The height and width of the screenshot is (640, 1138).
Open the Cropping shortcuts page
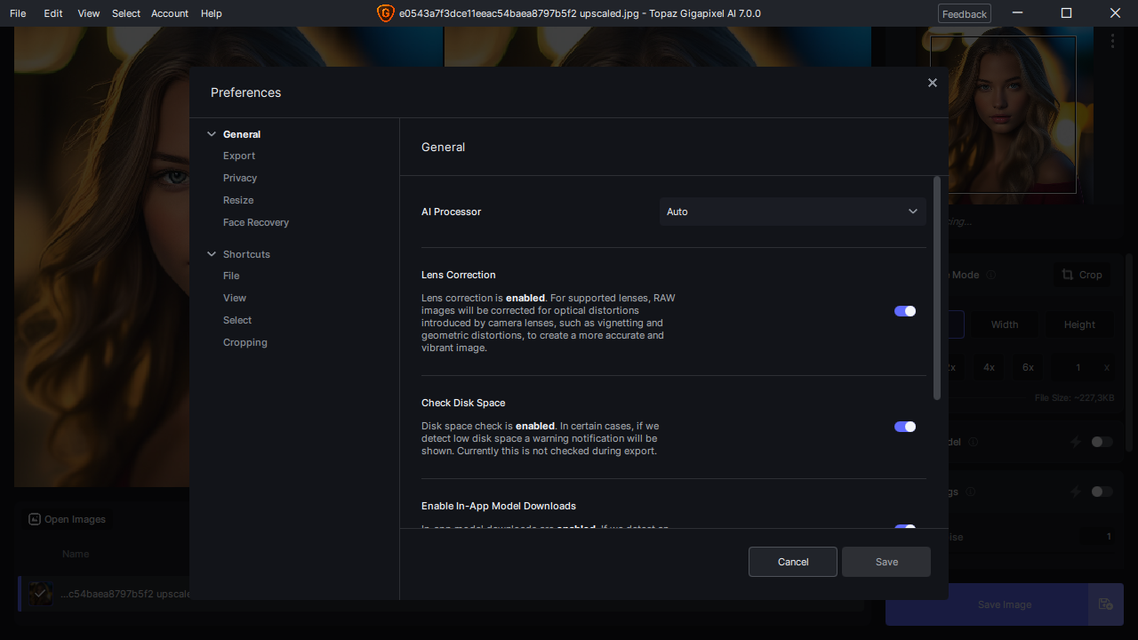click(245, 342)
